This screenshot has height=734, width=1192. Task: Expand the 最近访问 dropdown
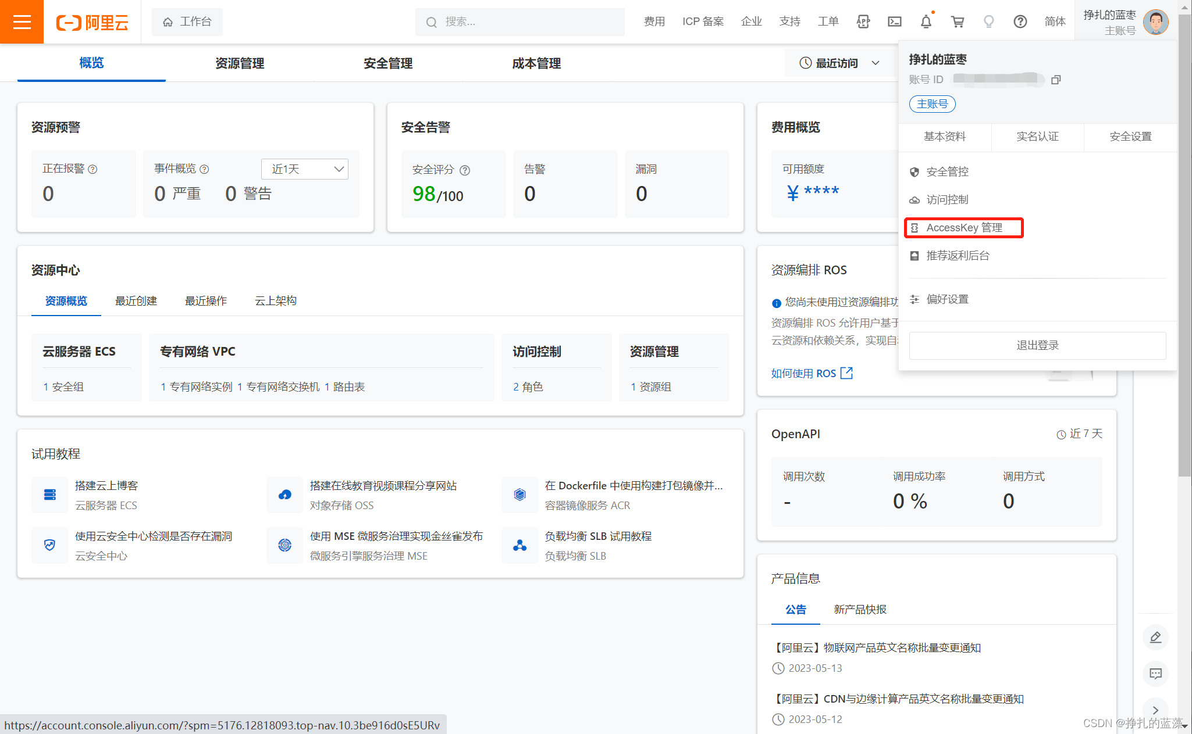839,63
